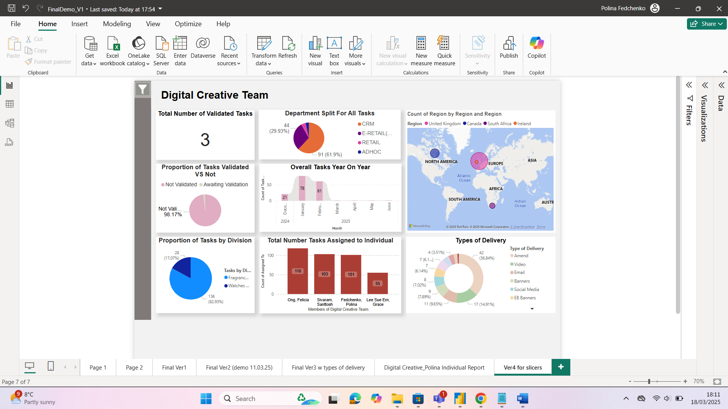
Task: Add a new report page with plus button
Action: [x=561, y=367]
